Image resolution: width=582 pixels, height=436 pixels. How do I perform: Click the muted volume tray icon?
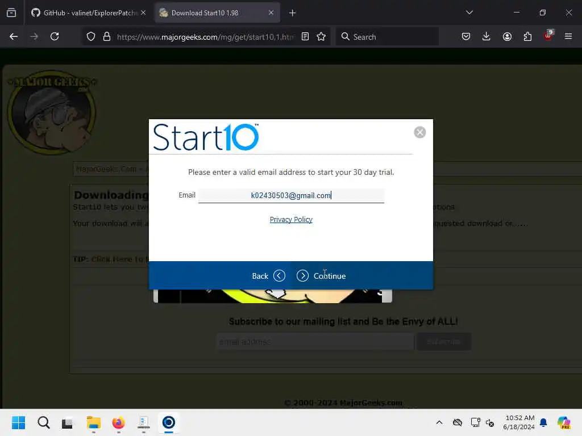(x=490, y=422)
